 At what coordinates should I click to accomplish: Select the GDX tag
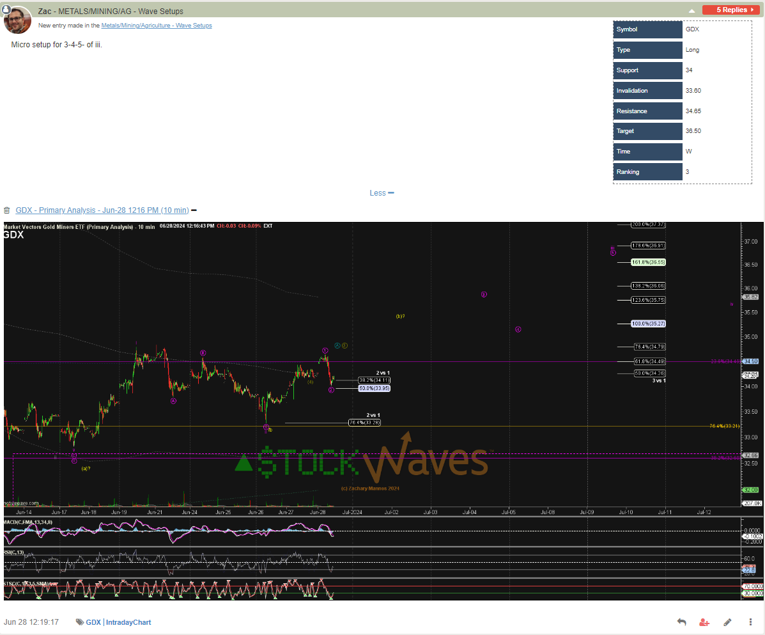(93, 622)
